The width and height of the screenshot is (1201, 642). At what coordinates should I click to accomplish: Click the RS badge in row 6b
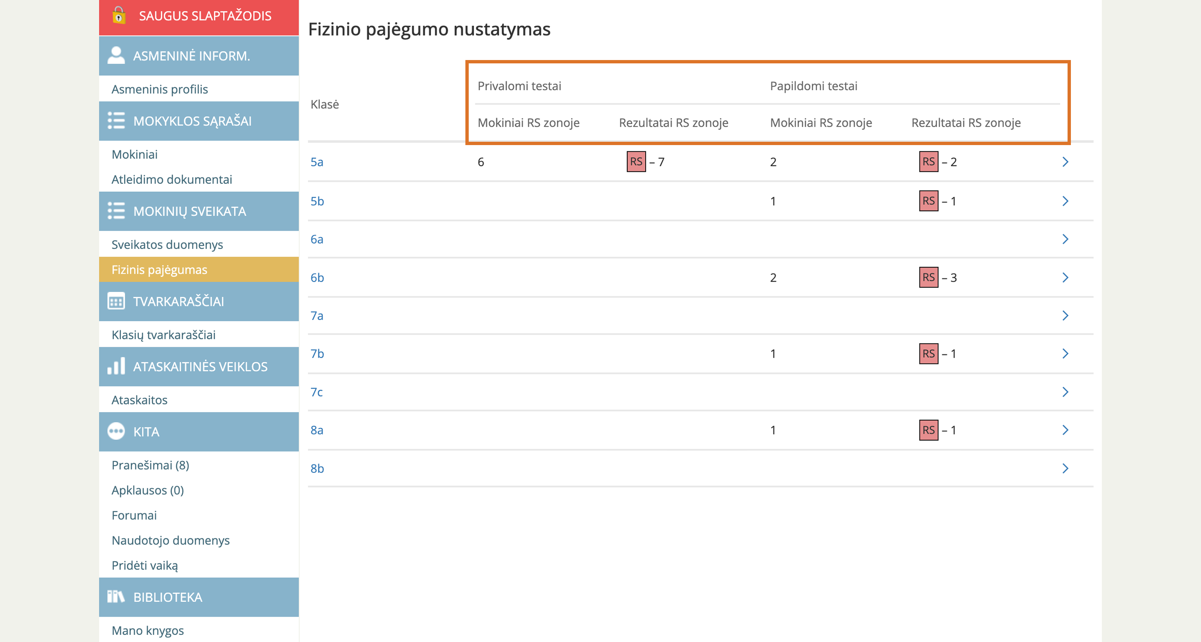coord(928,277)
